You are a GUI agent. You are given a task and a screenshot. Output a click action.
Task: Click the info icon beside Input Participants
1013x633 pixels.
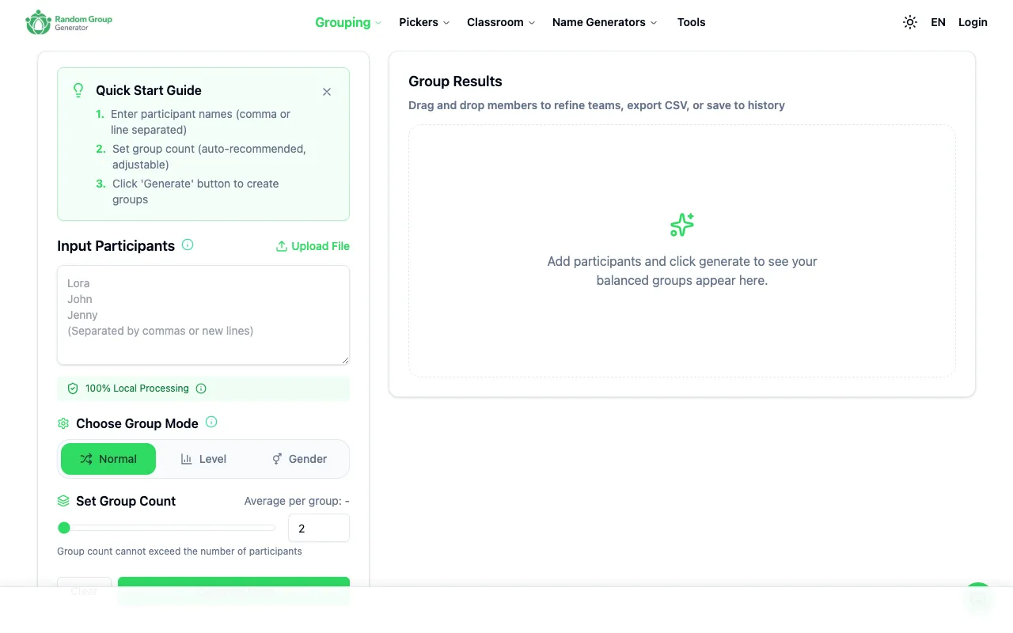click(188, 244)
